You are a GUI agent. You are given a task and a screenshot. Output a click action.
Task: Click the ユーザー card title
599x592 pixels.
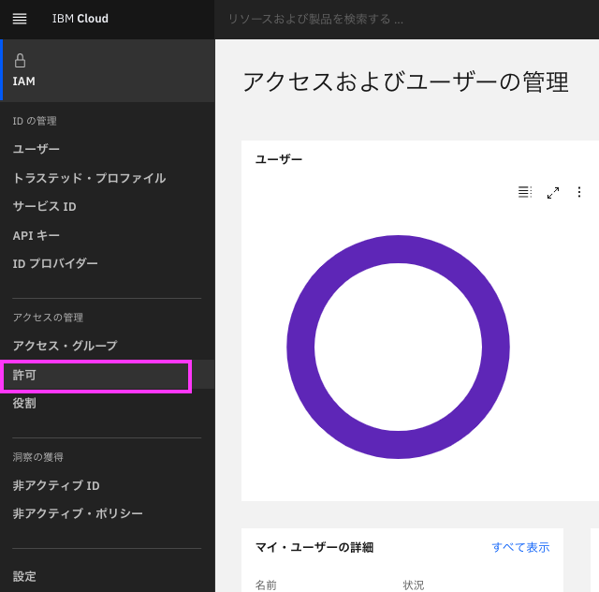pos(279,159)
